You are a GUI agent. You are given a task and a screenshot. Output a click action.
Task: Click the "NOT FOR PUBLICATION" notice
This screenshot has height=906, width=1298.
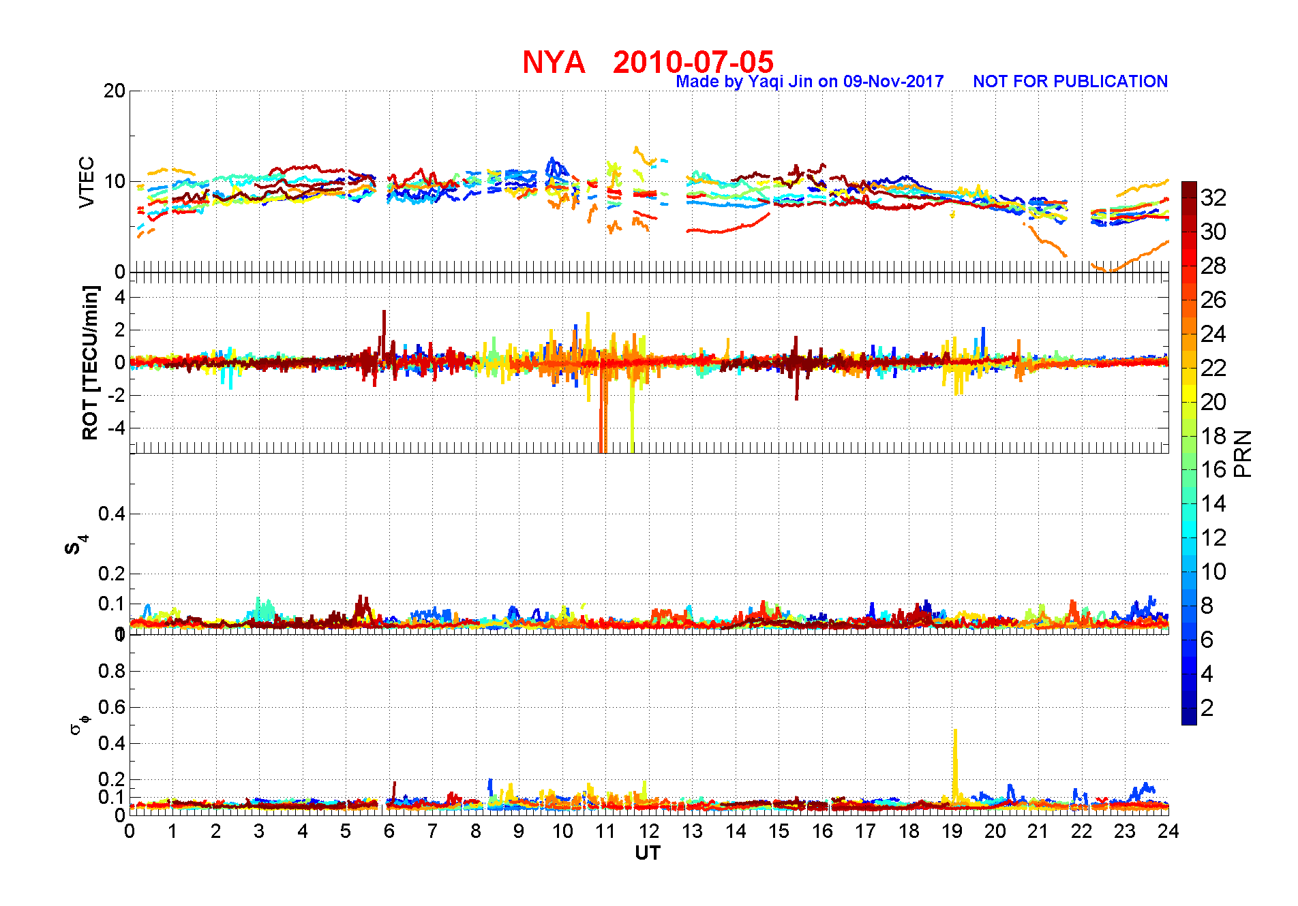click(1070, 82)
